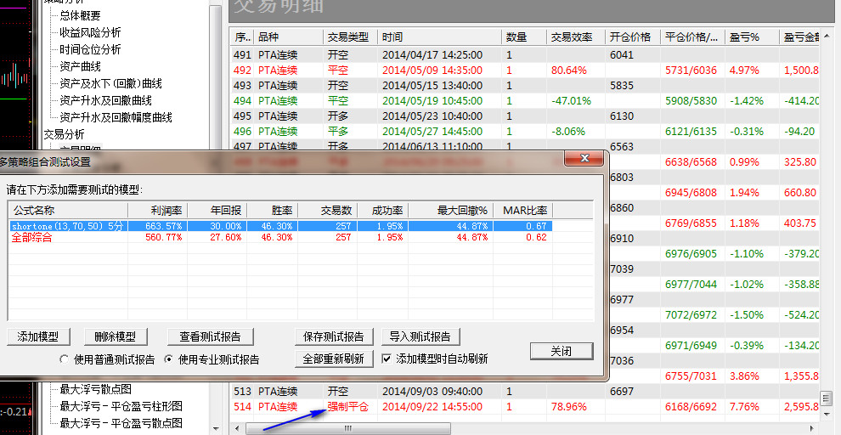
Task: Click 保存测试报告 to save the report
Action: click(333, 336)
